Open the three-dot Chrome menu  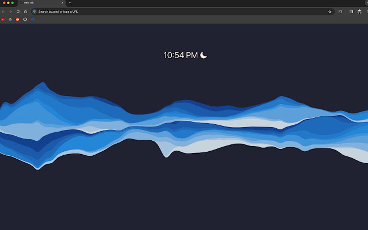tap(366, 12)
